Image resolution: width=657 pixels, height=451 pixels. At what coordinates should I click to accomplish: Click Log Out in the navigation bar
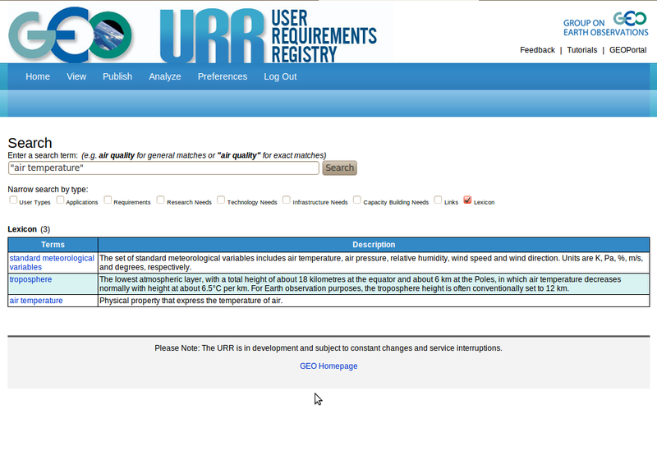pyautogui.click(x=280, y=76)
